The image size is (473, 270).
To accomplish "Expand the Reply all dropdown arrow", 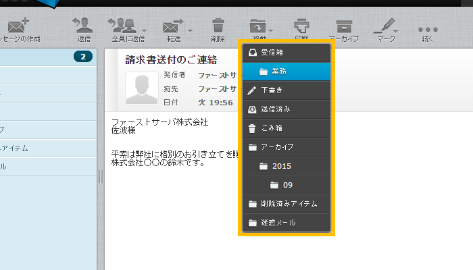I will pyautogui.click(x=145, y=30).
